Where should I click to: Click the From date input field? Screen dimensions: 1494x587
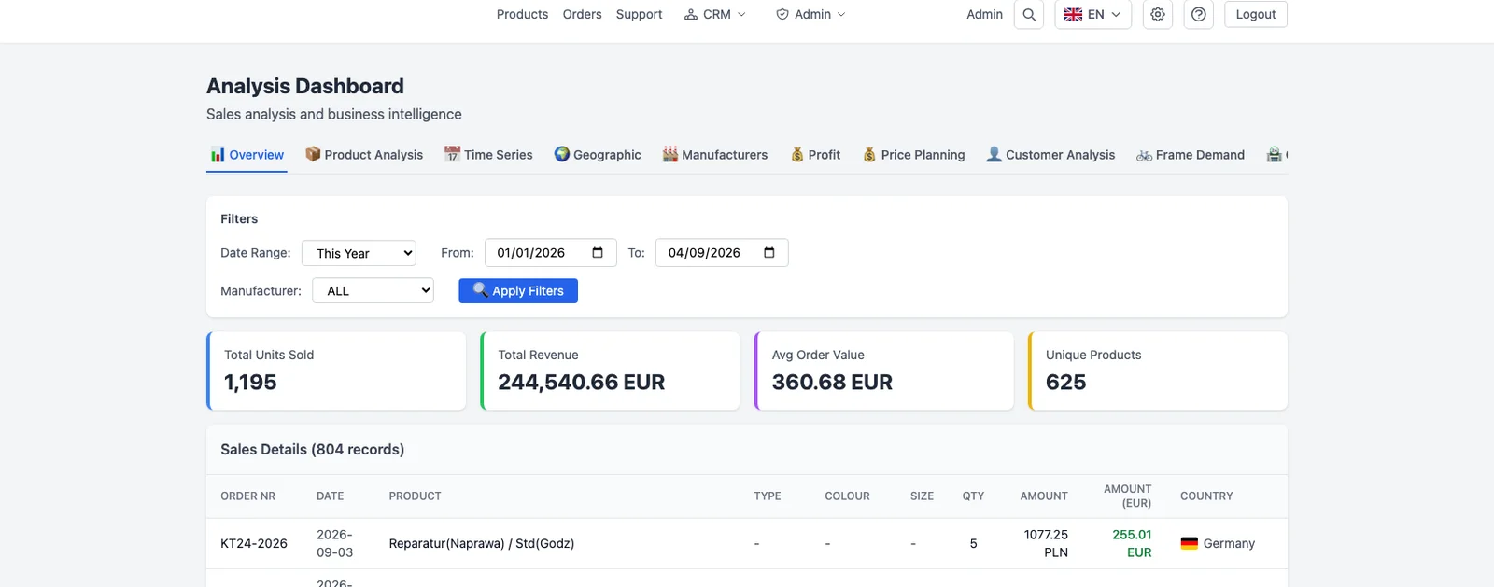point(551,253)
